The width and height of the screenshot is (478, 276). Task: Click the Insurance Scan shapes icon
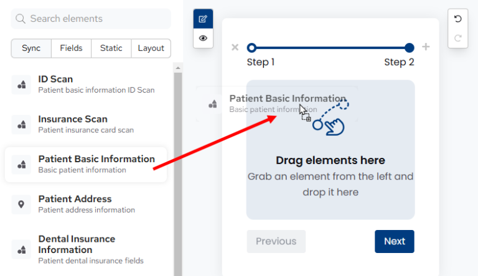(x=21, y=124)
